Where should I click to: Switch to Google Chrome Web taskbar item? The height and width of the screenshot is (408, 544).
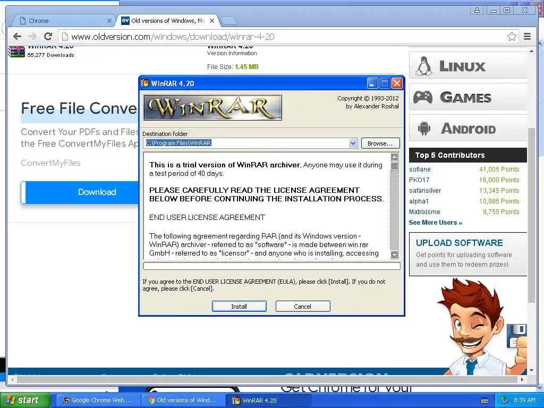coord(98,401)
